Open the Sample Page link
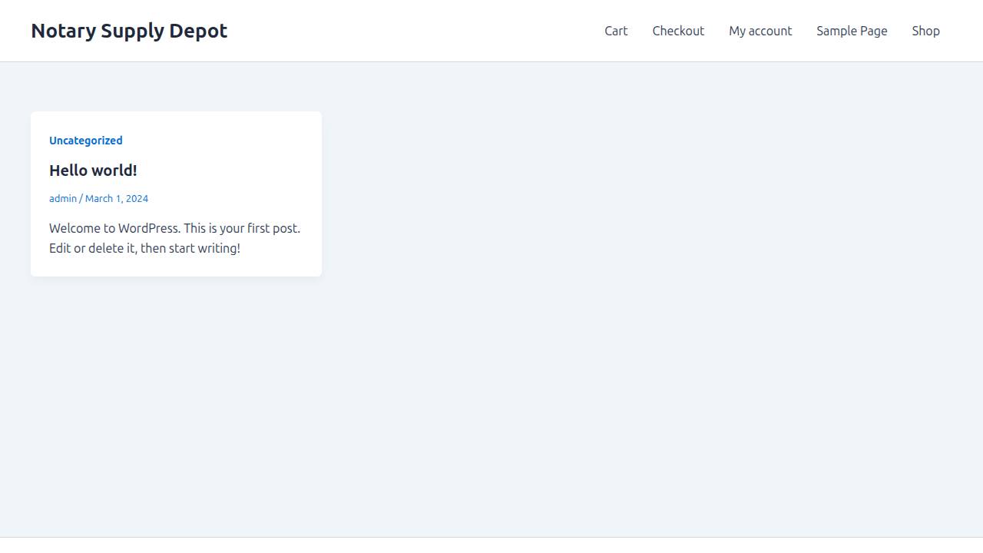 point(852,31)
